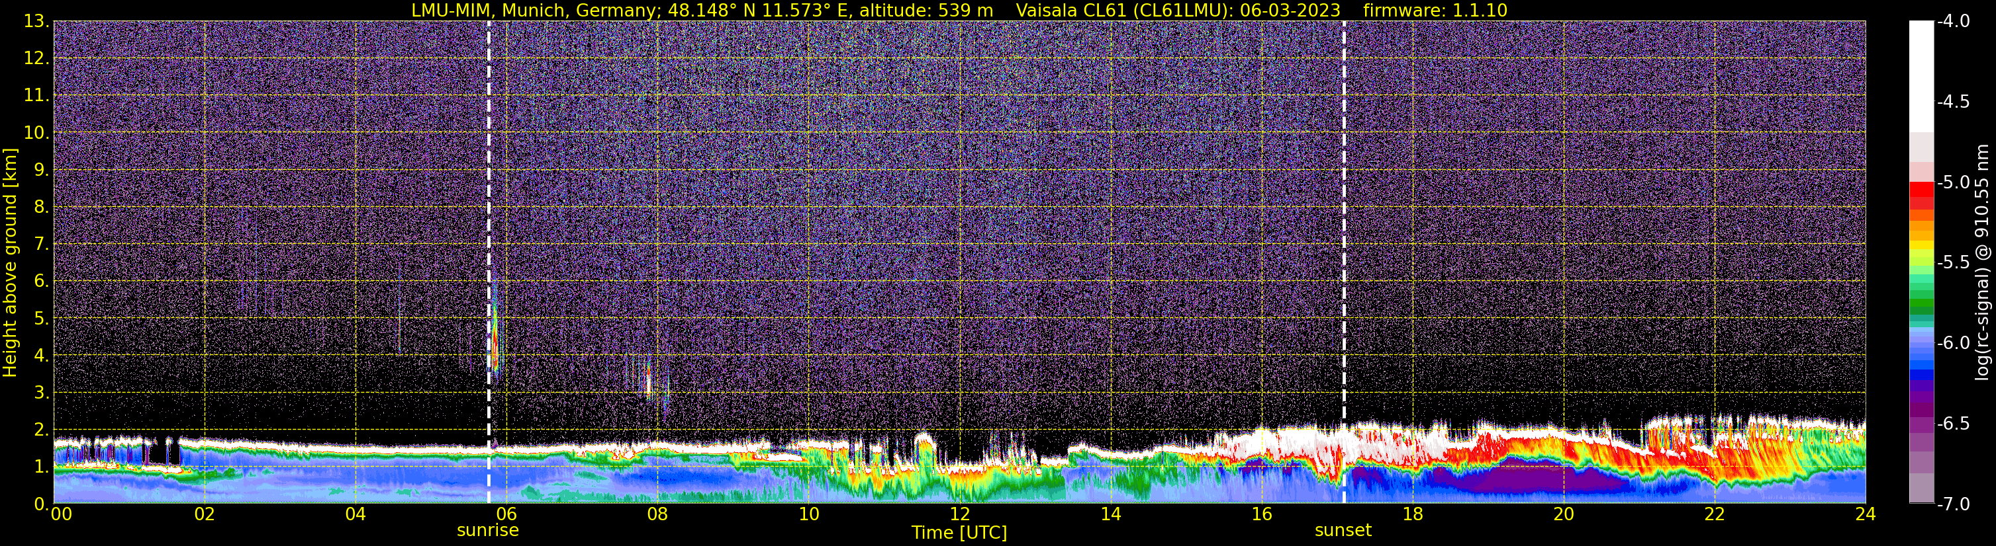Click the '-5.5' colorbar tick label

point(1952,263)
